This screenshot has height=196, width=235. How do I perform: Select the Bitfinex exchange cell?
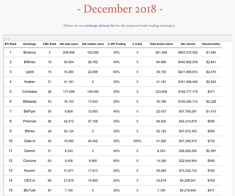(29, 62)
